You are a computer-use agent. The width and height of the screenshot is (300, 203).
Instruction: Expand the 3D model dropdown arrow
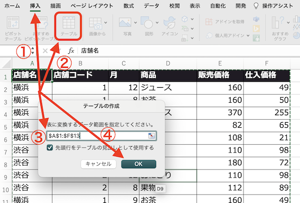click(192, 19)
